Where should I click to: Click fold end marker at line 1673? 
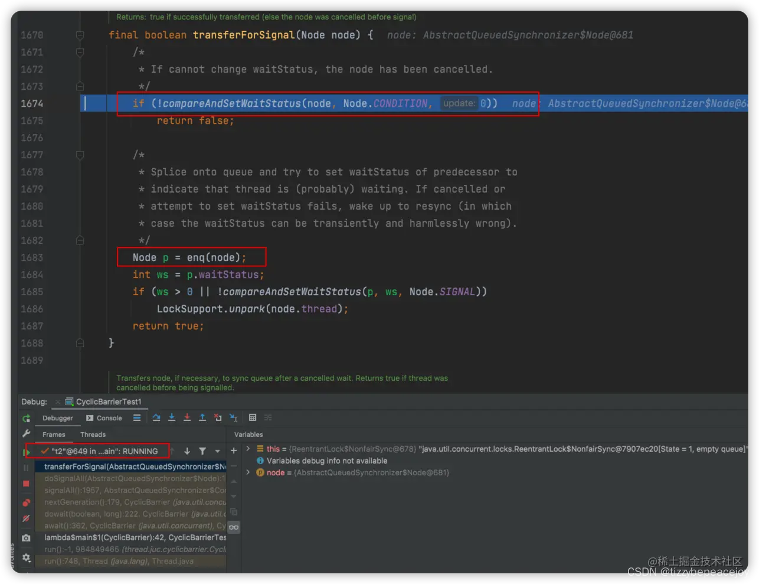pyautogui.click(x=80, y=87)
